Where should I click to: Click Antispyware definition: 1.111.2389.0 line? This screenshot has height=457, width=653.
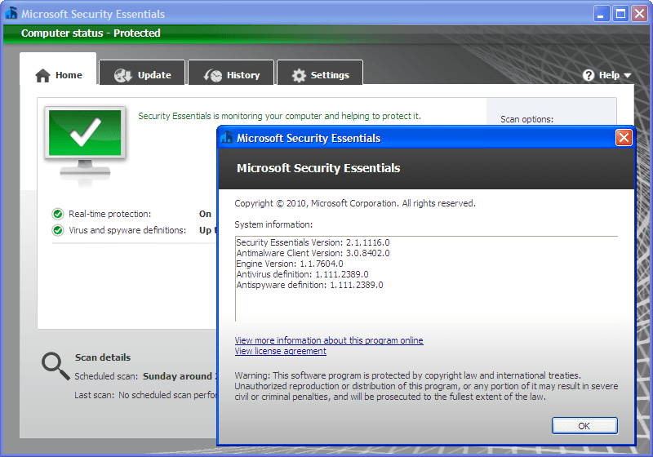coord(309,285)
